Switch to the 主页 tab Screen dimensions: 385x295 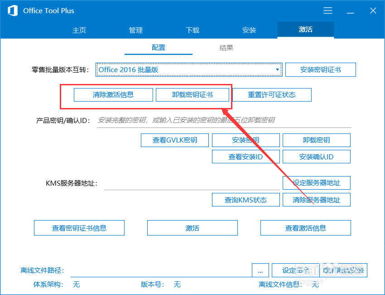click(79, 30)
